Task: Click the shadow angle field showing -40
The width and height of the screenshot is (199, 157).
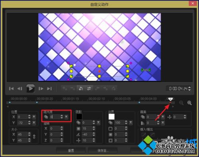Action: point(87,134)
